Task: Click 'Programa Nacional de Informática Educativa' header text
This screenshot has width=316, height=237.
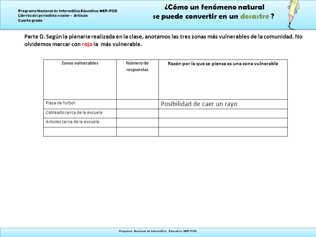Action: pyautogui.click(x=68, y=11)
